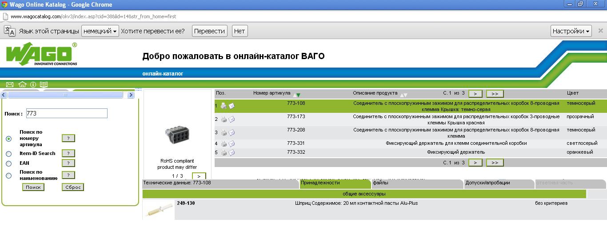Click greyed 'ответная часть' tab
Viewport: 607px width, 231px height.
coord(570,183)
